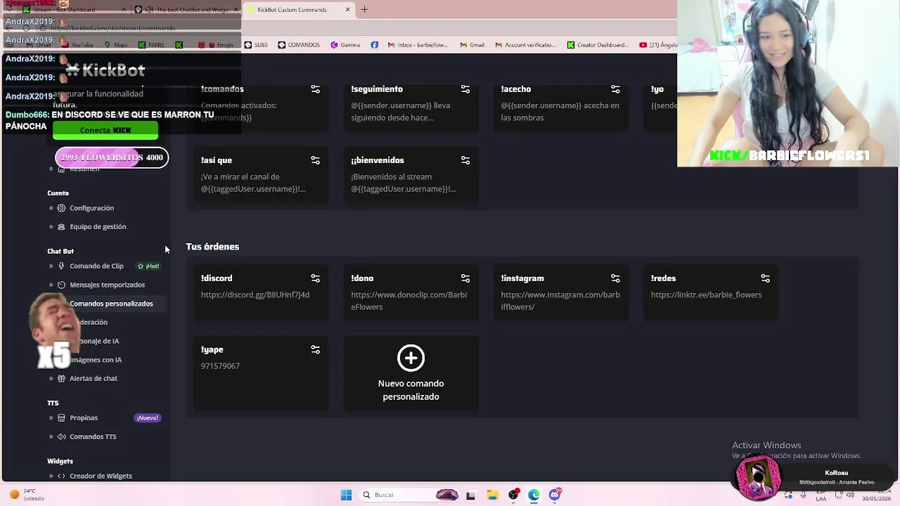Image resolution: width=900 pixels, height=506 pixels.
Task: Open Creador de Widgets in the sidebar
Action: pos(101,476)
